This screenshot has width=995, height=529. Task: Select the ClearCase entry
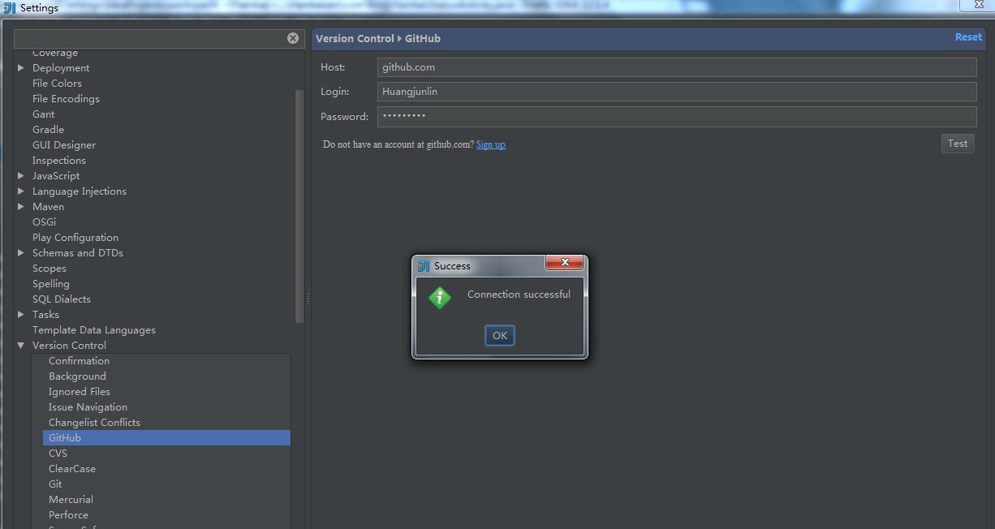pyautogui.click(x=72, y=469)
